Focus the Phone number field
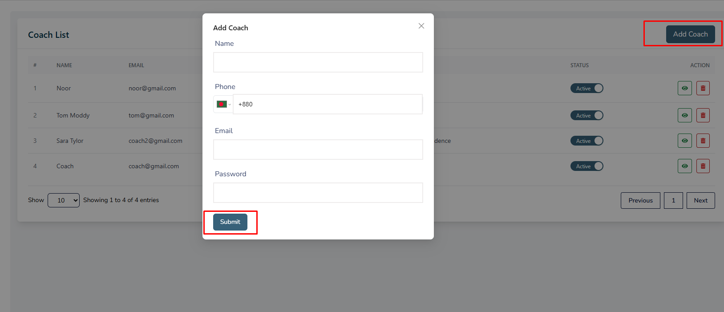 point(328,104)
